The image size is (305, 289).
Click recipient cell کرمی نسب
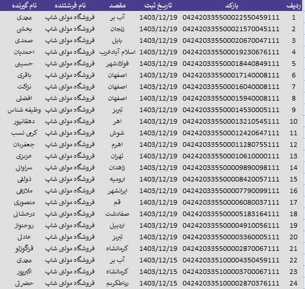point(24,133)
